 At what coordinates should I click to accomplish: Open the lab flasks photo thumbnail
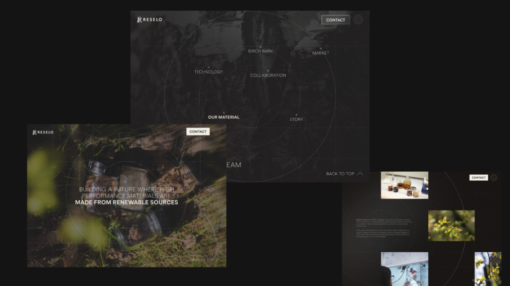pyautogui.click(x=404, y=185)
